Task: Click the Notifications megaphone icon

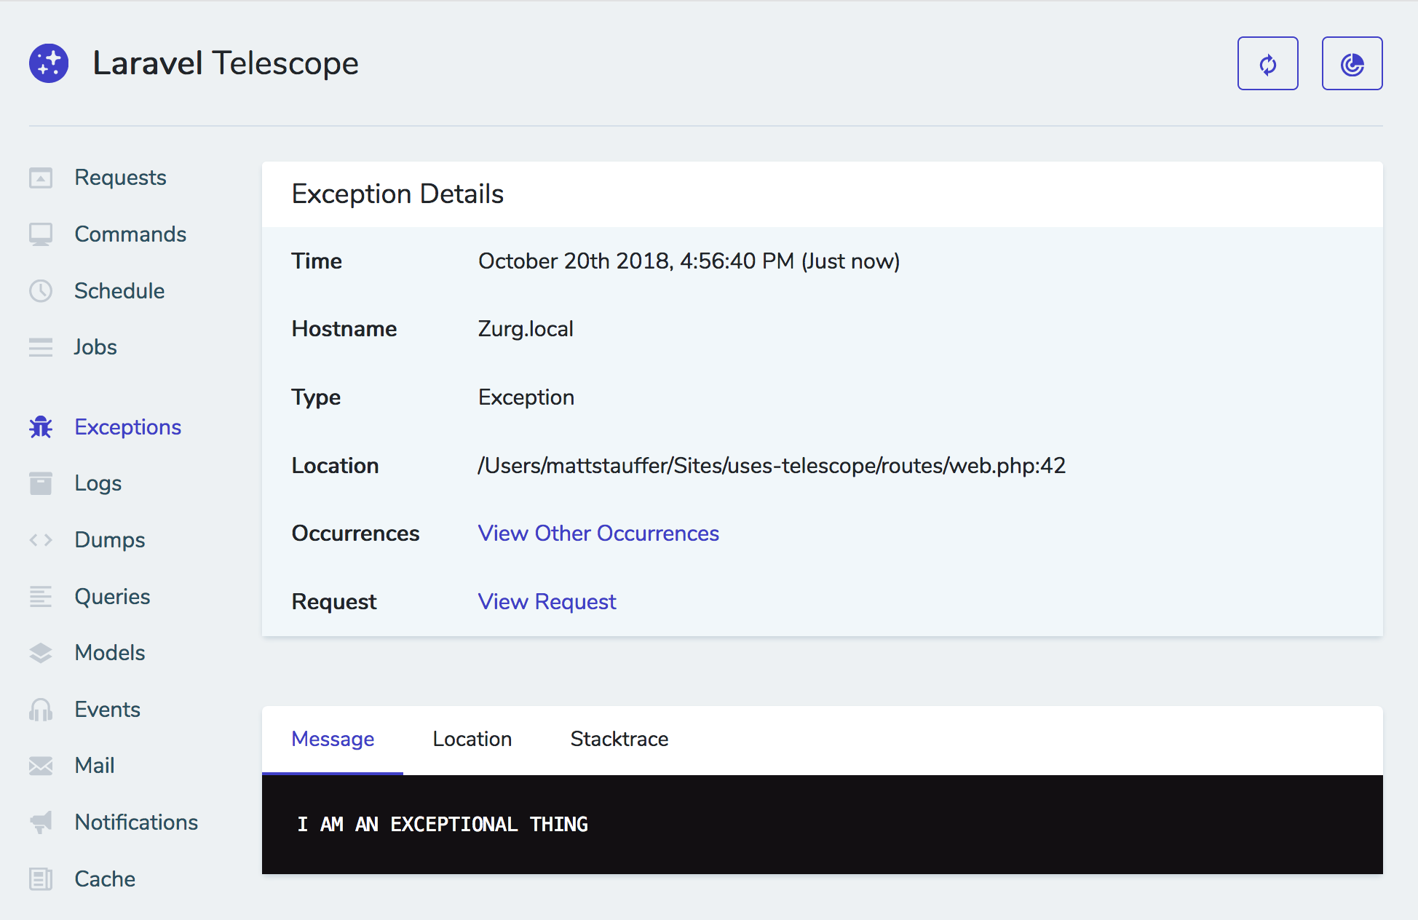Action: (x=41, y=822)
